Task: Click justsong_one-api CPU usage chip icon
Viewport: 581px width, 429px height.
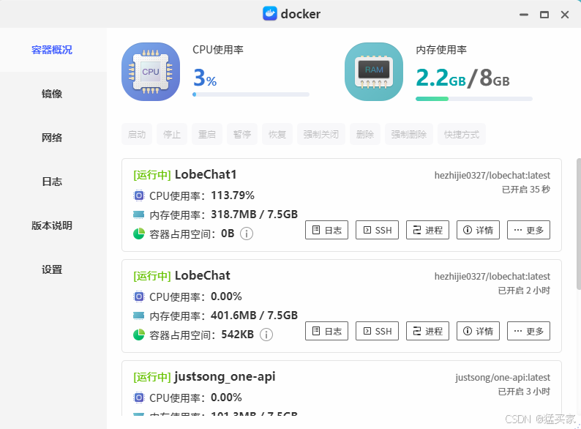Action: click(x=138, y=398)
